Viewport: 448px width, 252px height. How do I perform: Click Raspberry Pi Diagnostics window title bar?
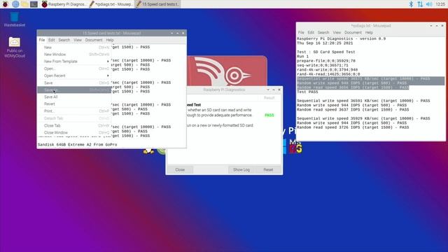224,90
